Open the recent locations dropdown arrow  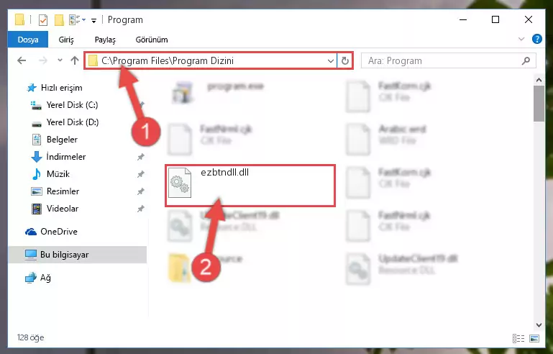pyautogui.click(x=60, y=60)
